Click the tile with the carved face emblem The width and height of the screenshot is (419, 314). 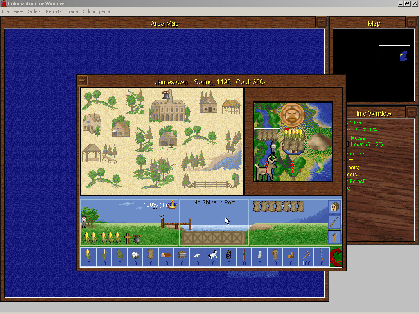[x=293, y=115]
